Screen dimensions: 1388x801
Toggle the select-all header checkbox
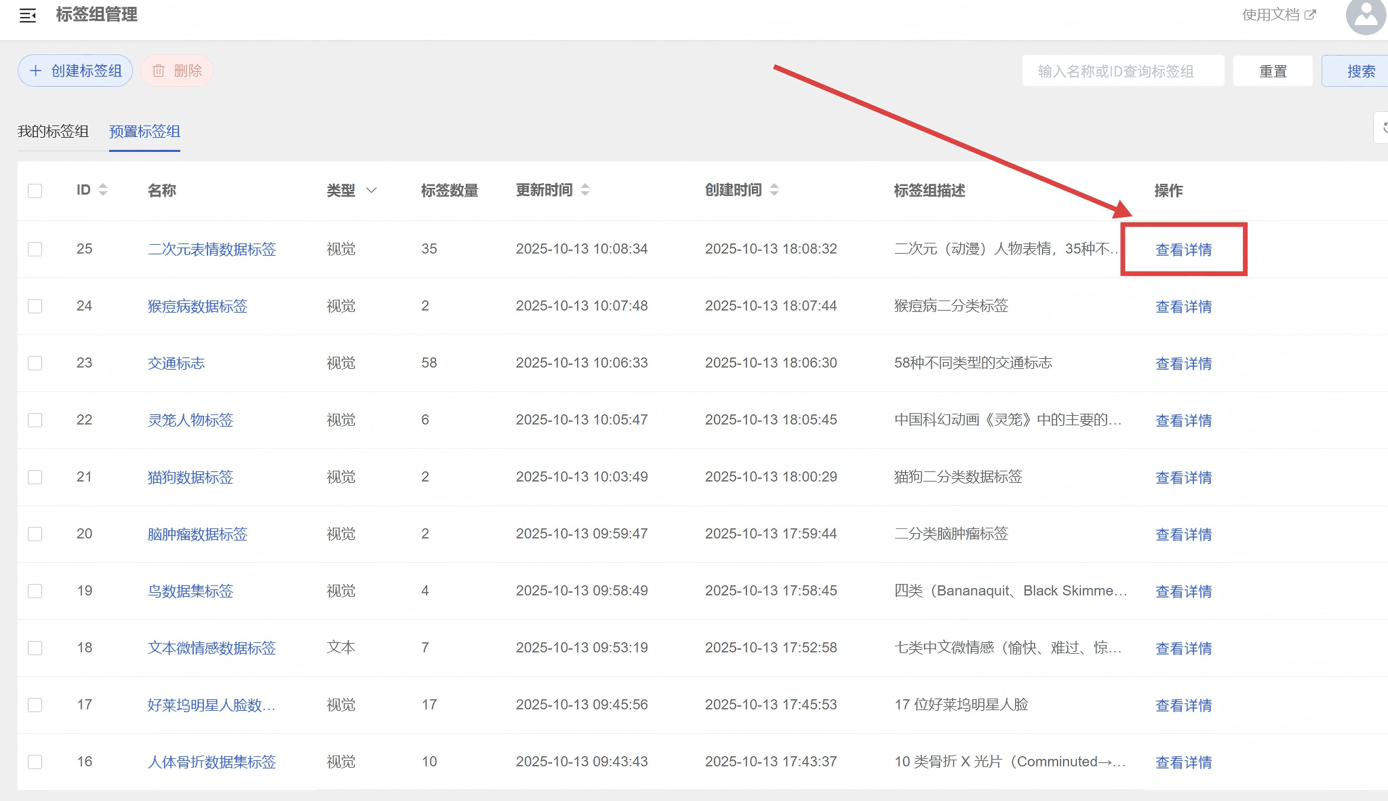(x=35, y=191)
